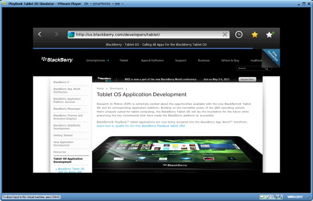
Task: Open the Support navigation item
Action: pyautogui.click(x=180, y=61)
